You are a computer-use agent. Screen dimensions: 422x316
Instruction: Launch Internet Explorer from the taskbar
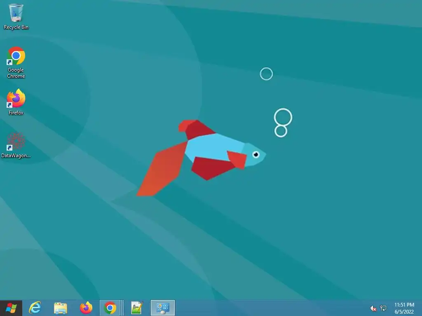click(x=35, y=308)
